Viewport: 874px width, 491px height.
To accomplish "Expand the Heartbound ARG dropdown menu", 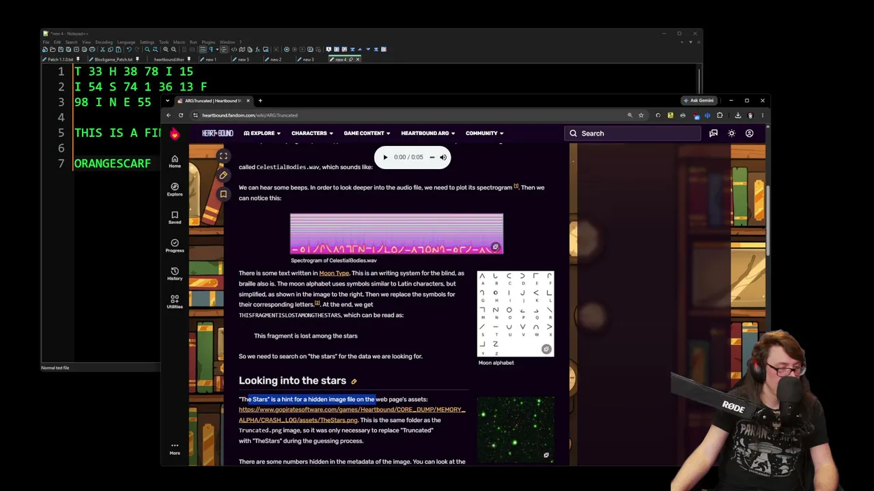I will tap(427, 134).
